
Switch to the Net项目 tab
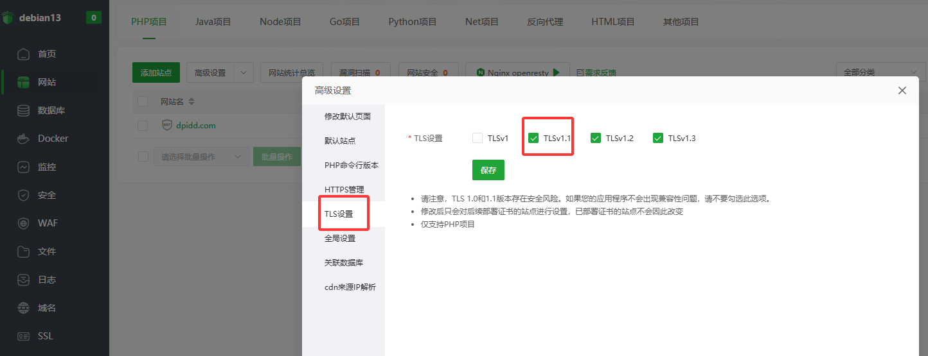[482, 21]
